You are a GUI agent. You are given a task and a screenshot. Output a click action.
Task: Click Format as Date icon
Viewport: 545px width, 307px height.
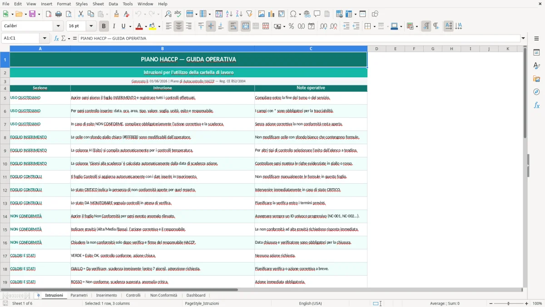click(x=311, y=26)
